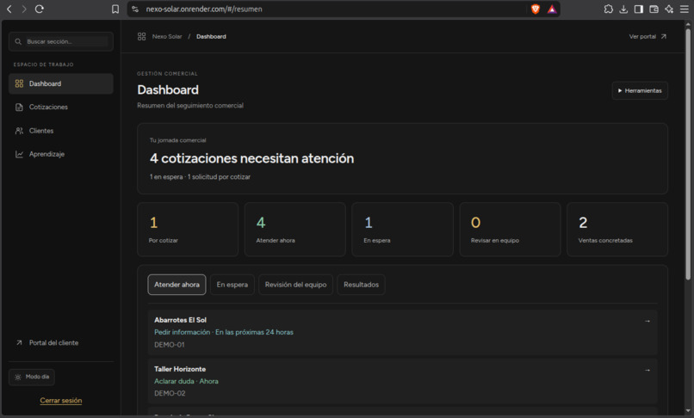Switch to the Resultados tab
The height and width of the screenshot is (418, 694).
click(x=361, y=285)
